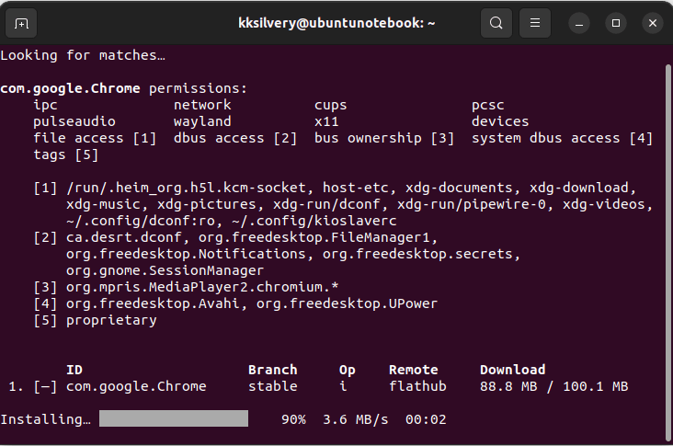This screenshot has width=673, height=446.
Task: Click 'org.gnome.SessionManager' dbus name
Action: [165, 271]
